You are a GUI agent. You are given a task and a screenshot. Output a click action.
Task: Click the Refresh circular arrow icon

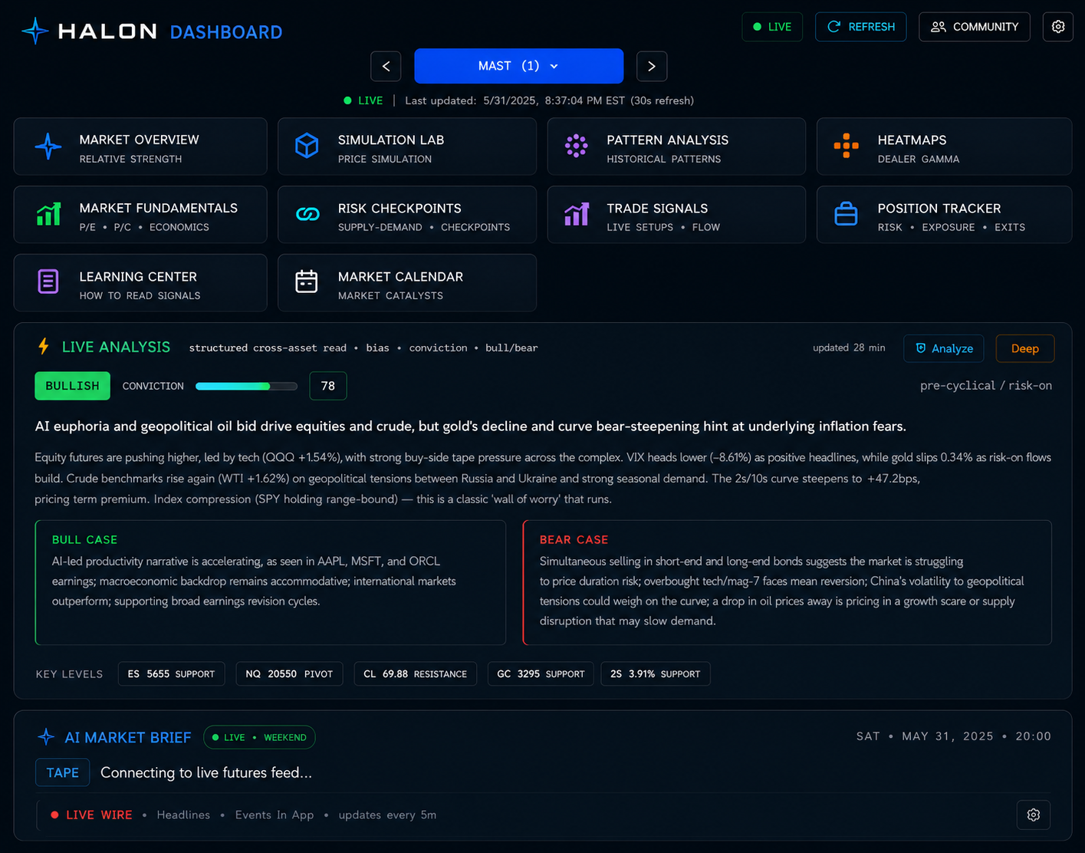point(833,27)
